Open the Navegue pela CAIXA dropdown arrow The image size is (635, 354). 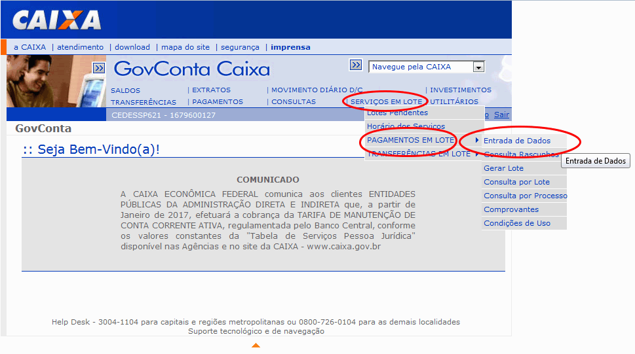point(478,67)
